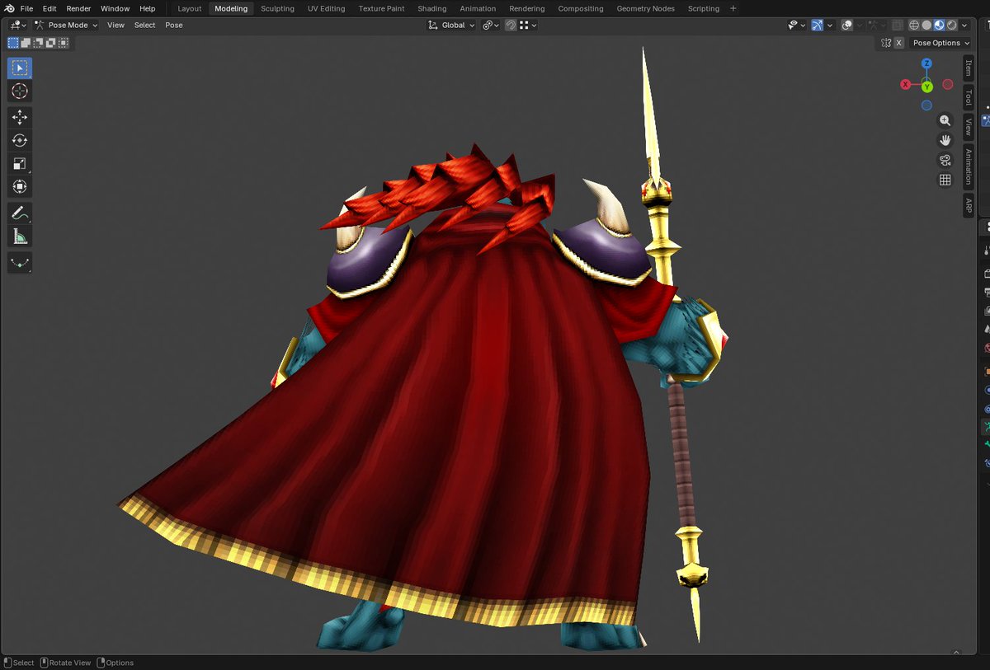The width and height of the screenshot is (990, 670).
Task: Switch to the Sculpting workspace tab
Action: pos(277,8)
